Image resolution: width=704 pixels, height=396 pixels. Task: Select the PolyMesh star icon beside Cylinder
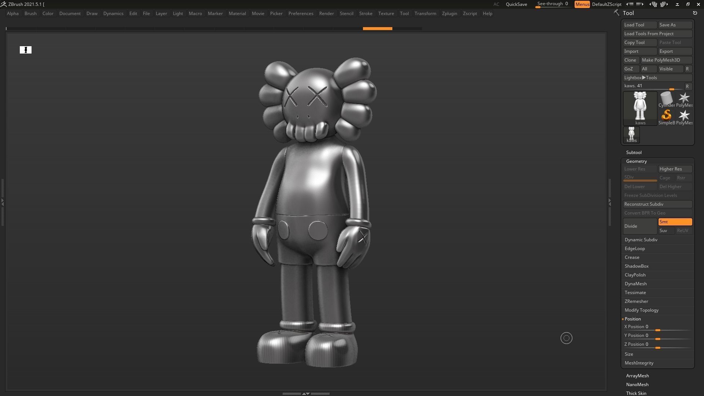[684, 99]
